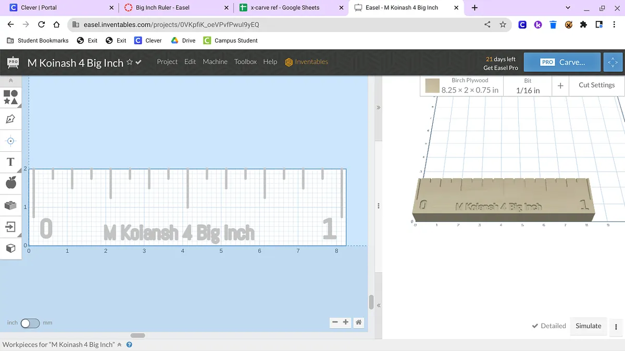Open the 3D cube tool

(x=10, y=249)
